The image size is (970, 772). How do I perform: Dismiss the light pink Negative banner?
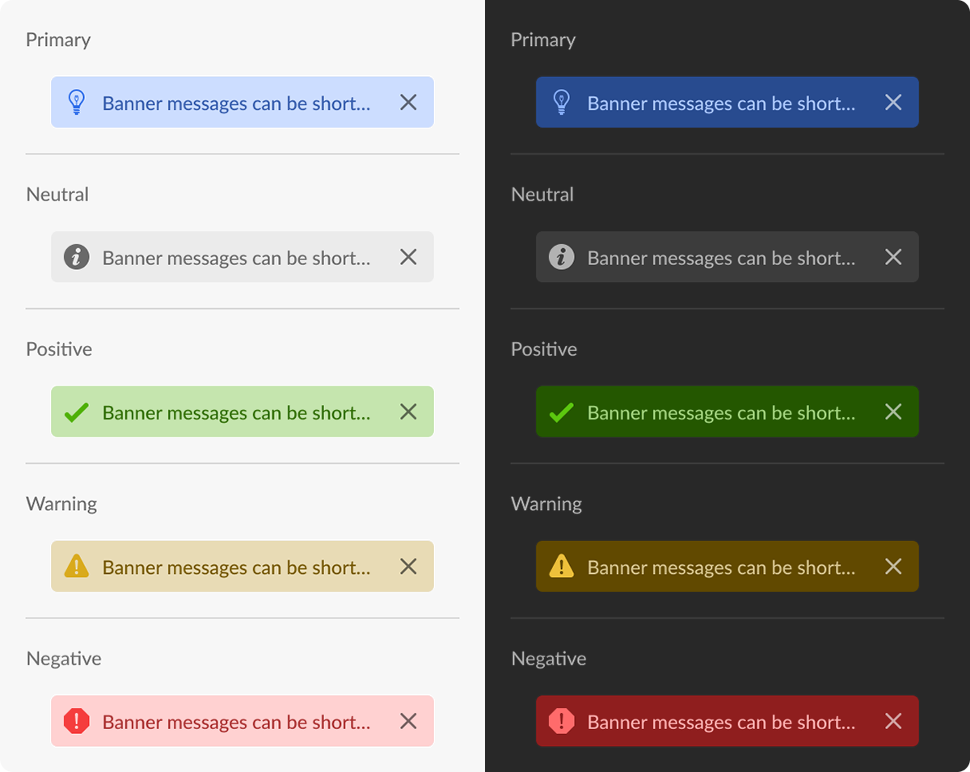(x=408, y=721)
